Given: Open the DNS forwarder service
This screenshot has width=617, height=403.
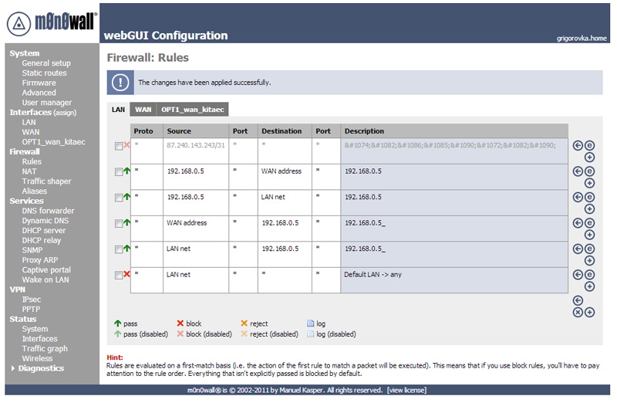Looking at the screenshot, I should tap(48, 211).
